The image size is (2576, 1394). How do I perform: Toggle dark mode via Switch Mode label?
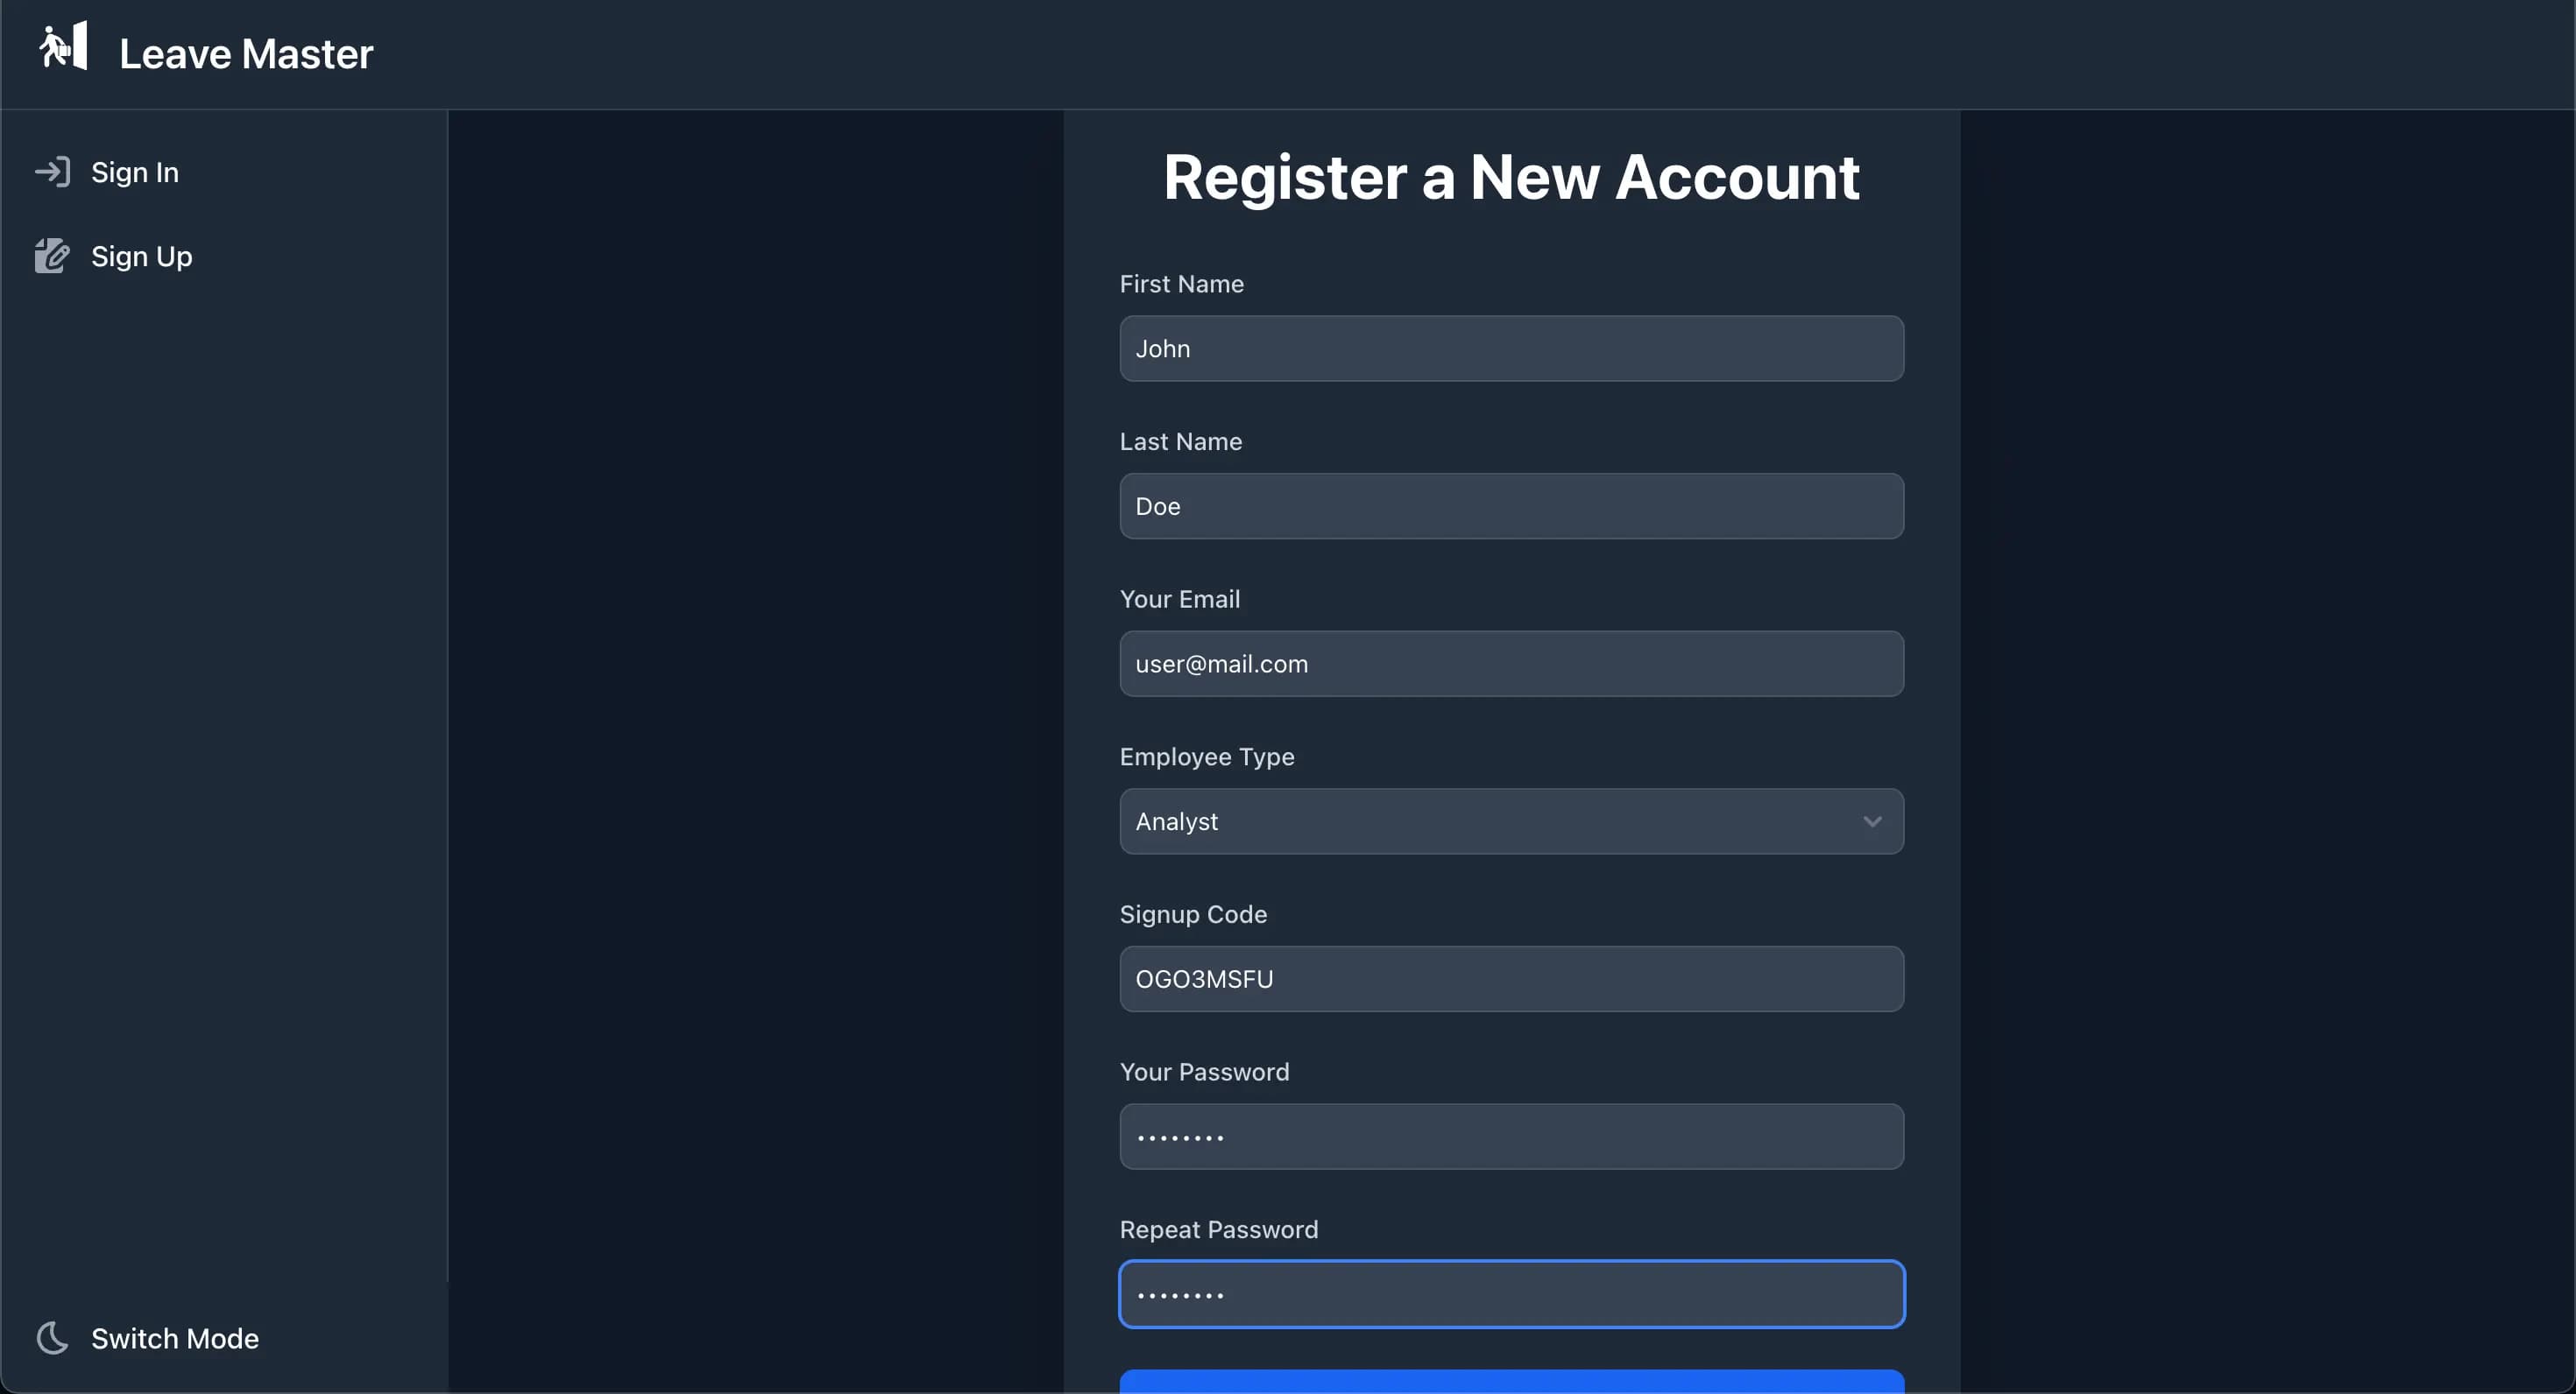click(175, 1338)
